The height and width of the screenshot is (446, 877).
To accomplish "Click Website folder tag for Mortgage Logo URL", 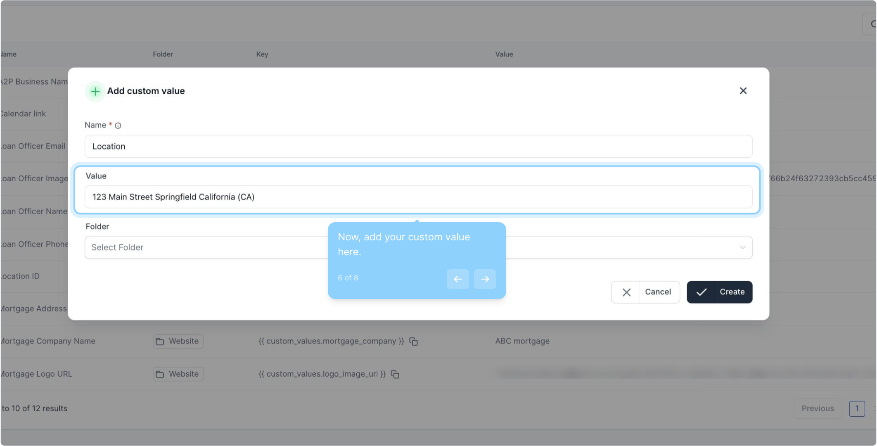I will [x=178, y=374].
